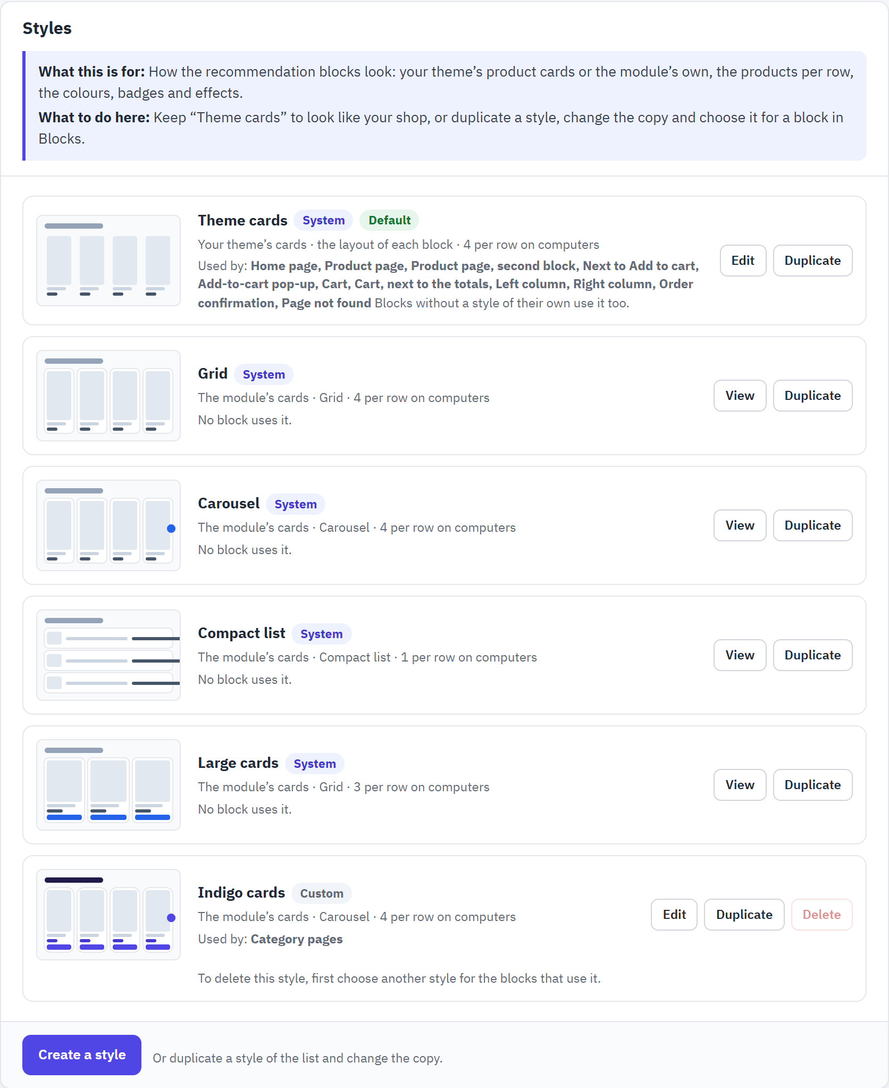Duplicate the Carousel style
Screen dimensions: 889x1088
coord(812,525)
